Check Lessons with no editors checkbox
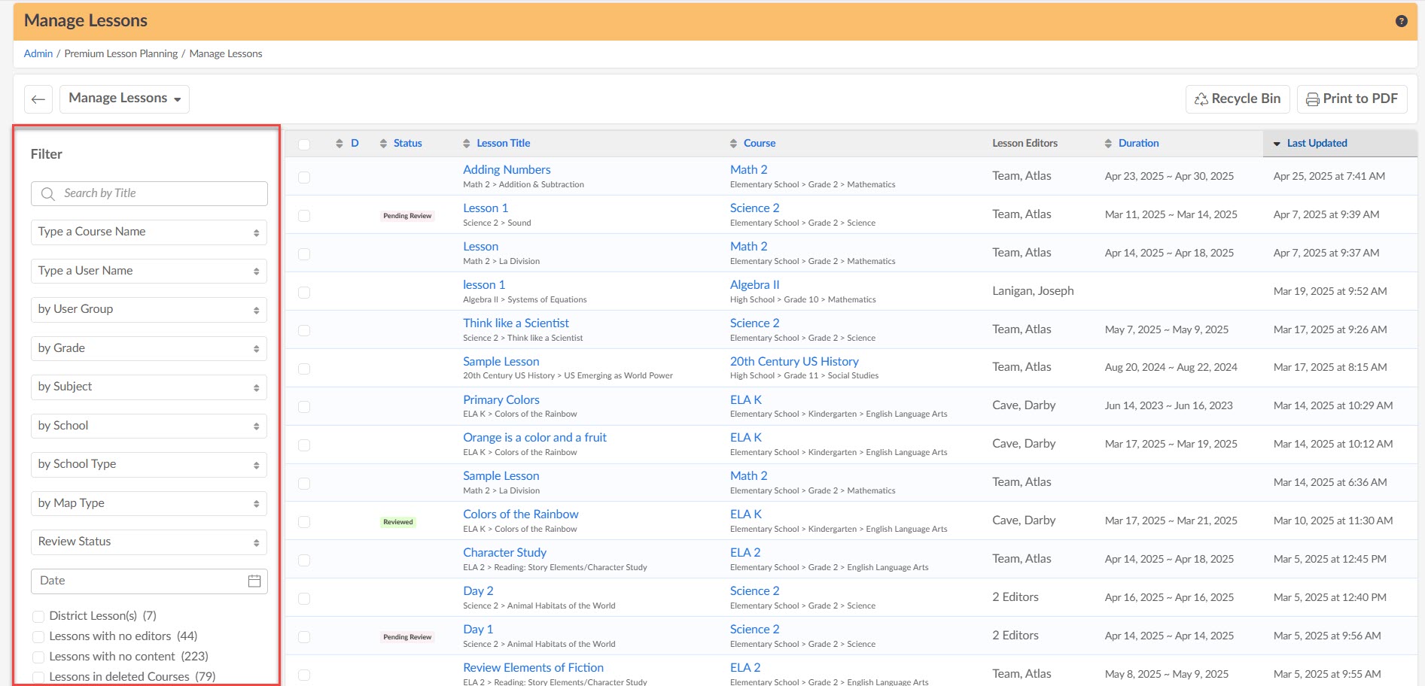This screenshot has width=1425, height=686. point(38,637)
